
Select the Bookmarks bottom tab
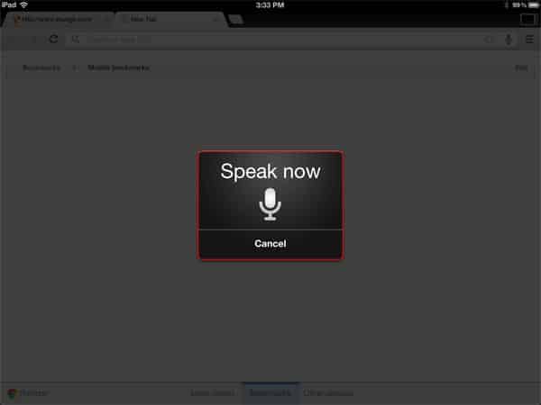270,393
